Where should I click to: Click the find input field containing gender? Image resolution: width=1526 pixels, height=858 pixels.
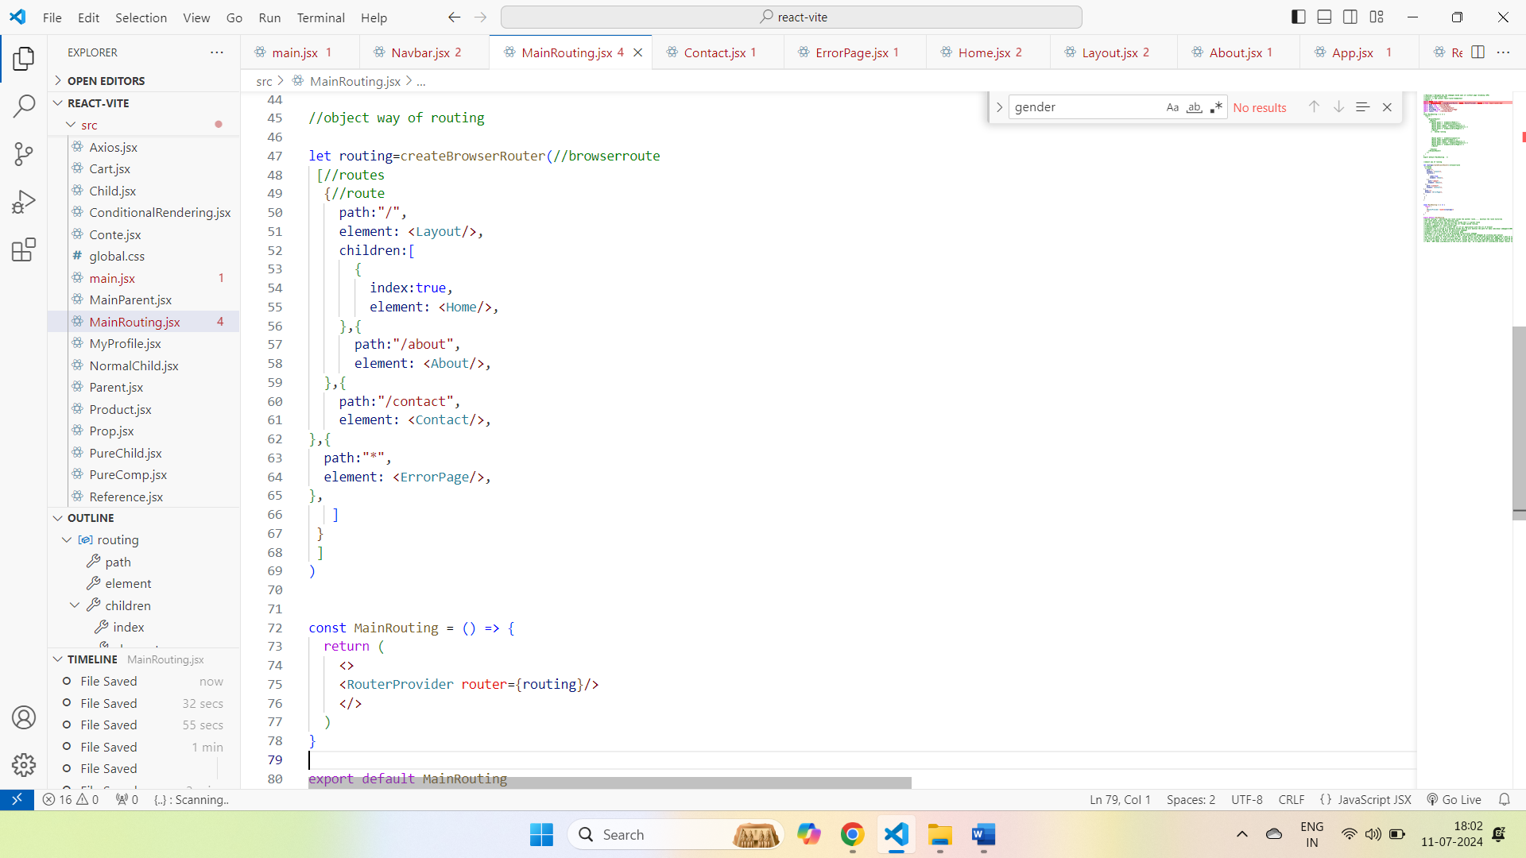point(1084,107)
